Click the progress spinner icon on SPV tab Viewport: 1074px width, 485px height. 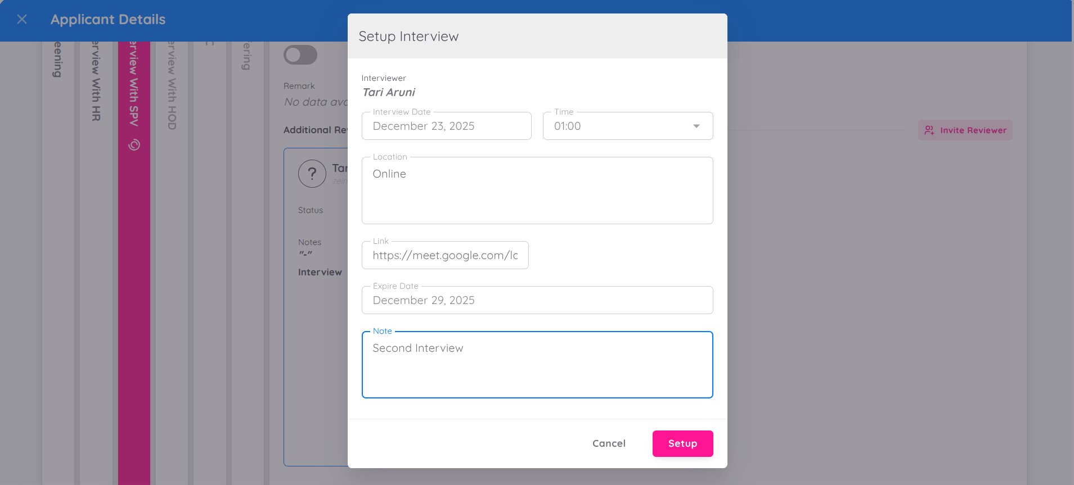pos(134,145)
